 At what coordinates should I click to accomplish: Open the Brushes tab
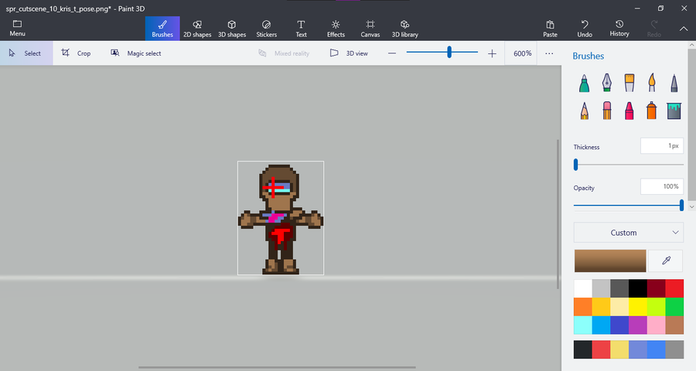click(162, 29)
